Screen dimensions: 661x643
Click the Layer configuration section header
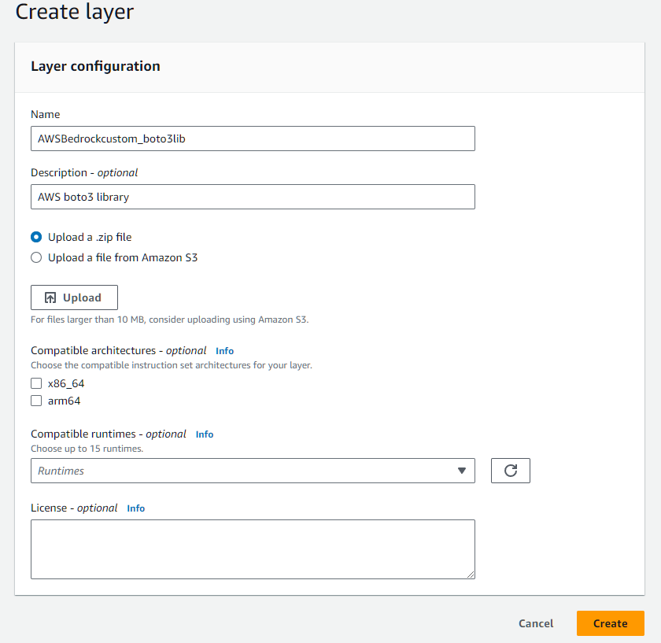pyautogui.click(x=95, y=66)
